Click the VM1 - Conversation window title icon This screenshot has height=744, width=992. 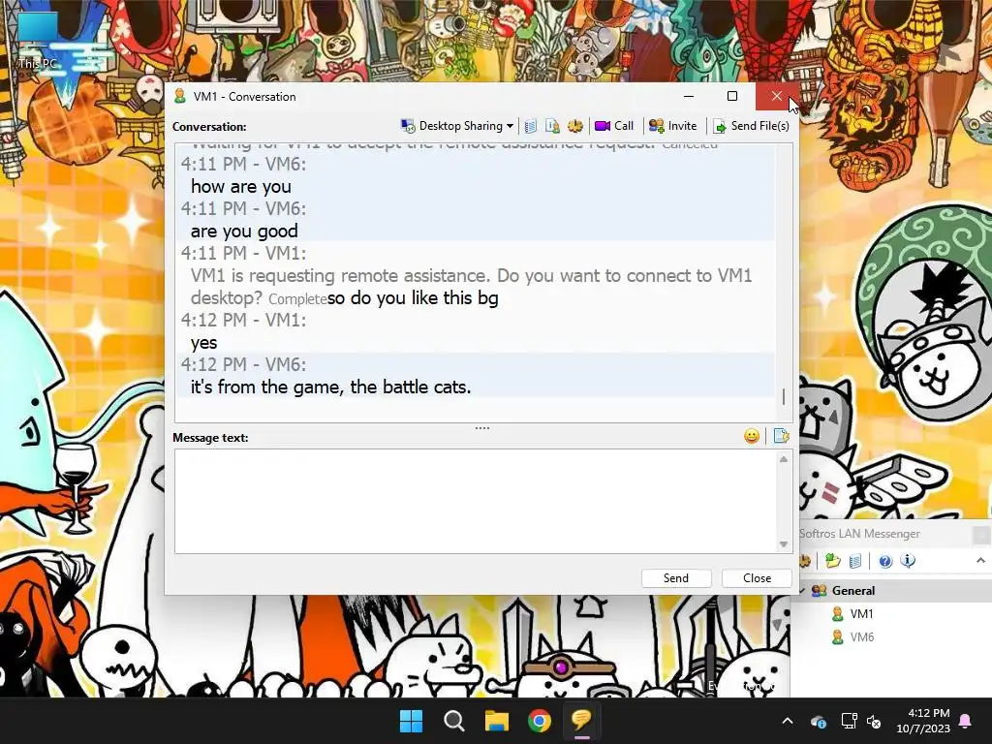pos(180,96)
